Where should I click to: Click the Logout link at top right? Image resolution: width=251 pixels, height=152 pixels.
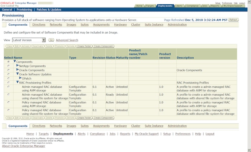click(x=242, y=3)
